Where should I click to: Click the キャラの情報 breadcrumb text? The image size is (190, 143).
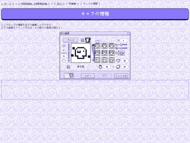click(90, 4)
